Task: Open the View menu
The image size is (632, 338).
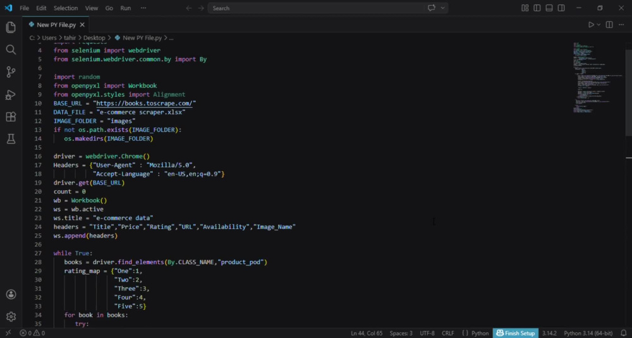Action: pyautogui.click(x=92, y=8)
